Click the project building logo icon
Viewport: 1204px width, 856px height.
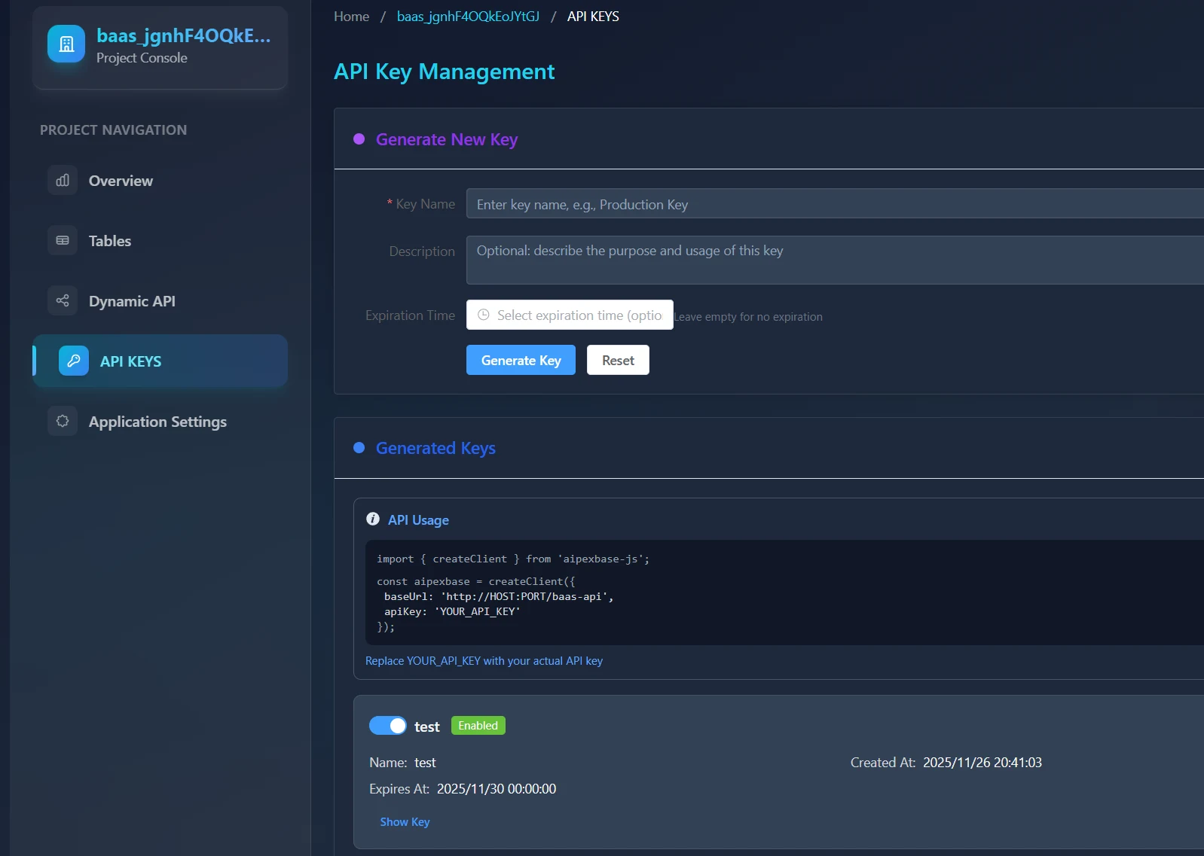click(x=66, y=44)
